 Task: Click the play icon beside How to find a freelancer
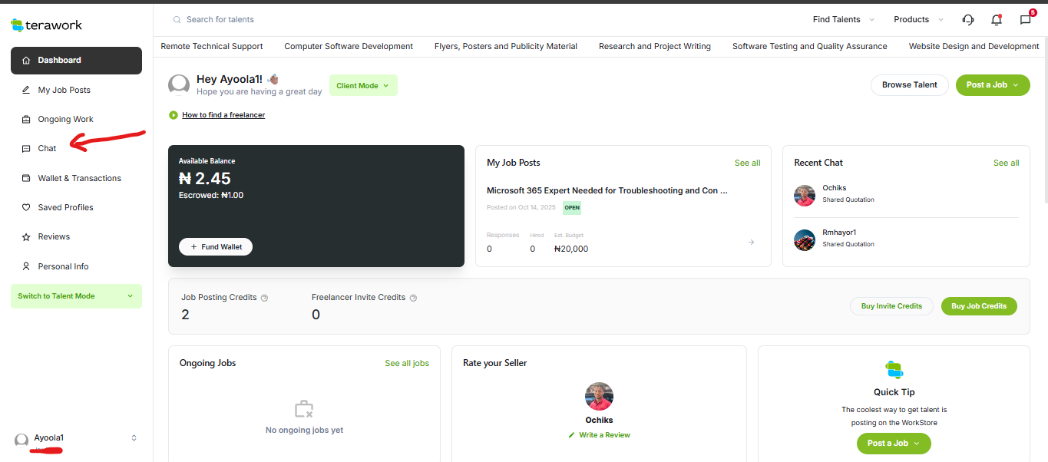click(x=174, y=115)
